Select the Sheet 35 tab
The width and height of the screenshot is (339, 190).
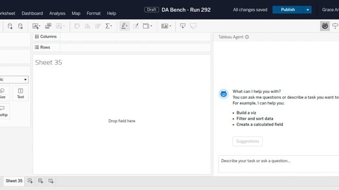coord(14,180)
